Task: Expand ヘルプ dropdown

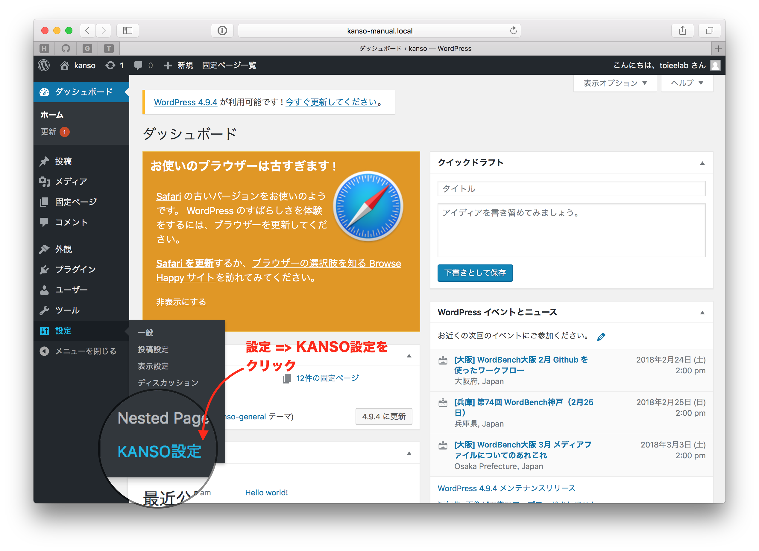Action: (687, 83)
